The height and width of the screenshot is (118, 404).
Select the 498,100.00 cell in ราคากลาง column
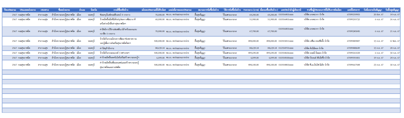pos(253,65)
